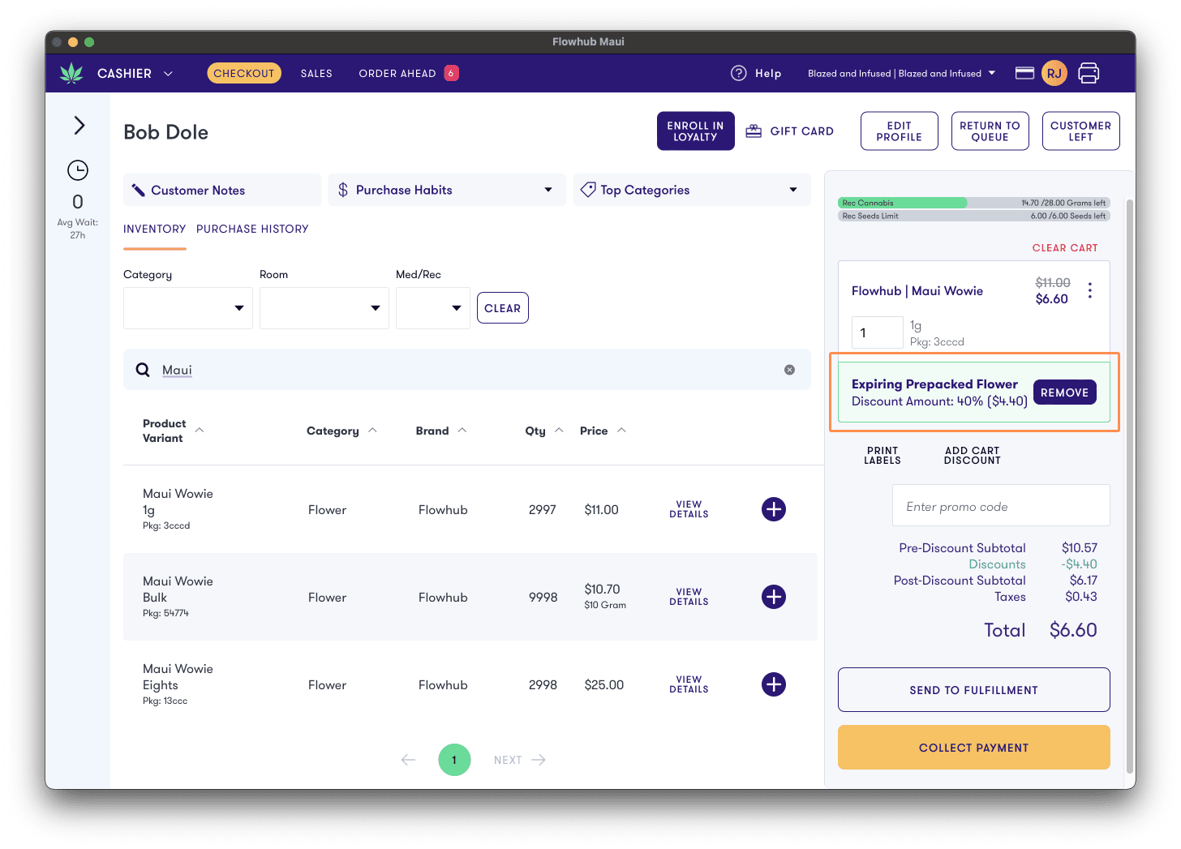Screen dimensions: 1181x849
Task: Open the Cashier dropdown menu
Action: pyautogui.click(x=135, y=73)
